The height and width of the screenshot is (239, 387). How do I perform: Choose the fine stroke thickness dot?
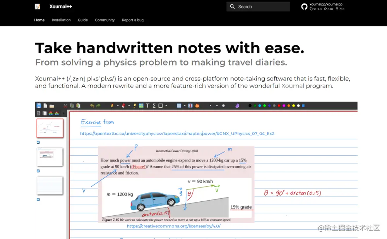click(x=211, y=105)
